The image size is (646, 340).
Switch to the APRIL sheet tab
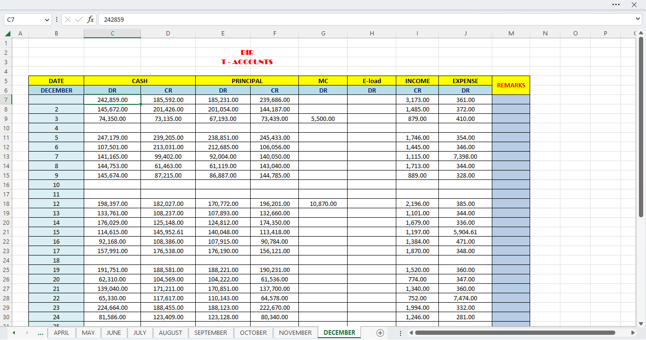point(61,333)
